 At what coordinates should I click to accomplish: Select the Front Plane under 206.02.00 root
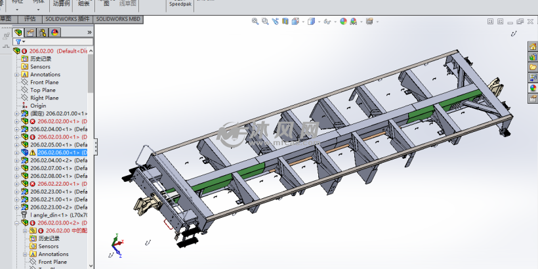coord(44,83)
